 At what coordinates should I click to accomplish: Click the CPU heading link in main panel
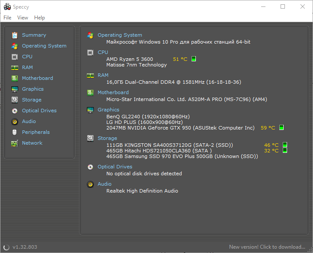pos(103,52)
